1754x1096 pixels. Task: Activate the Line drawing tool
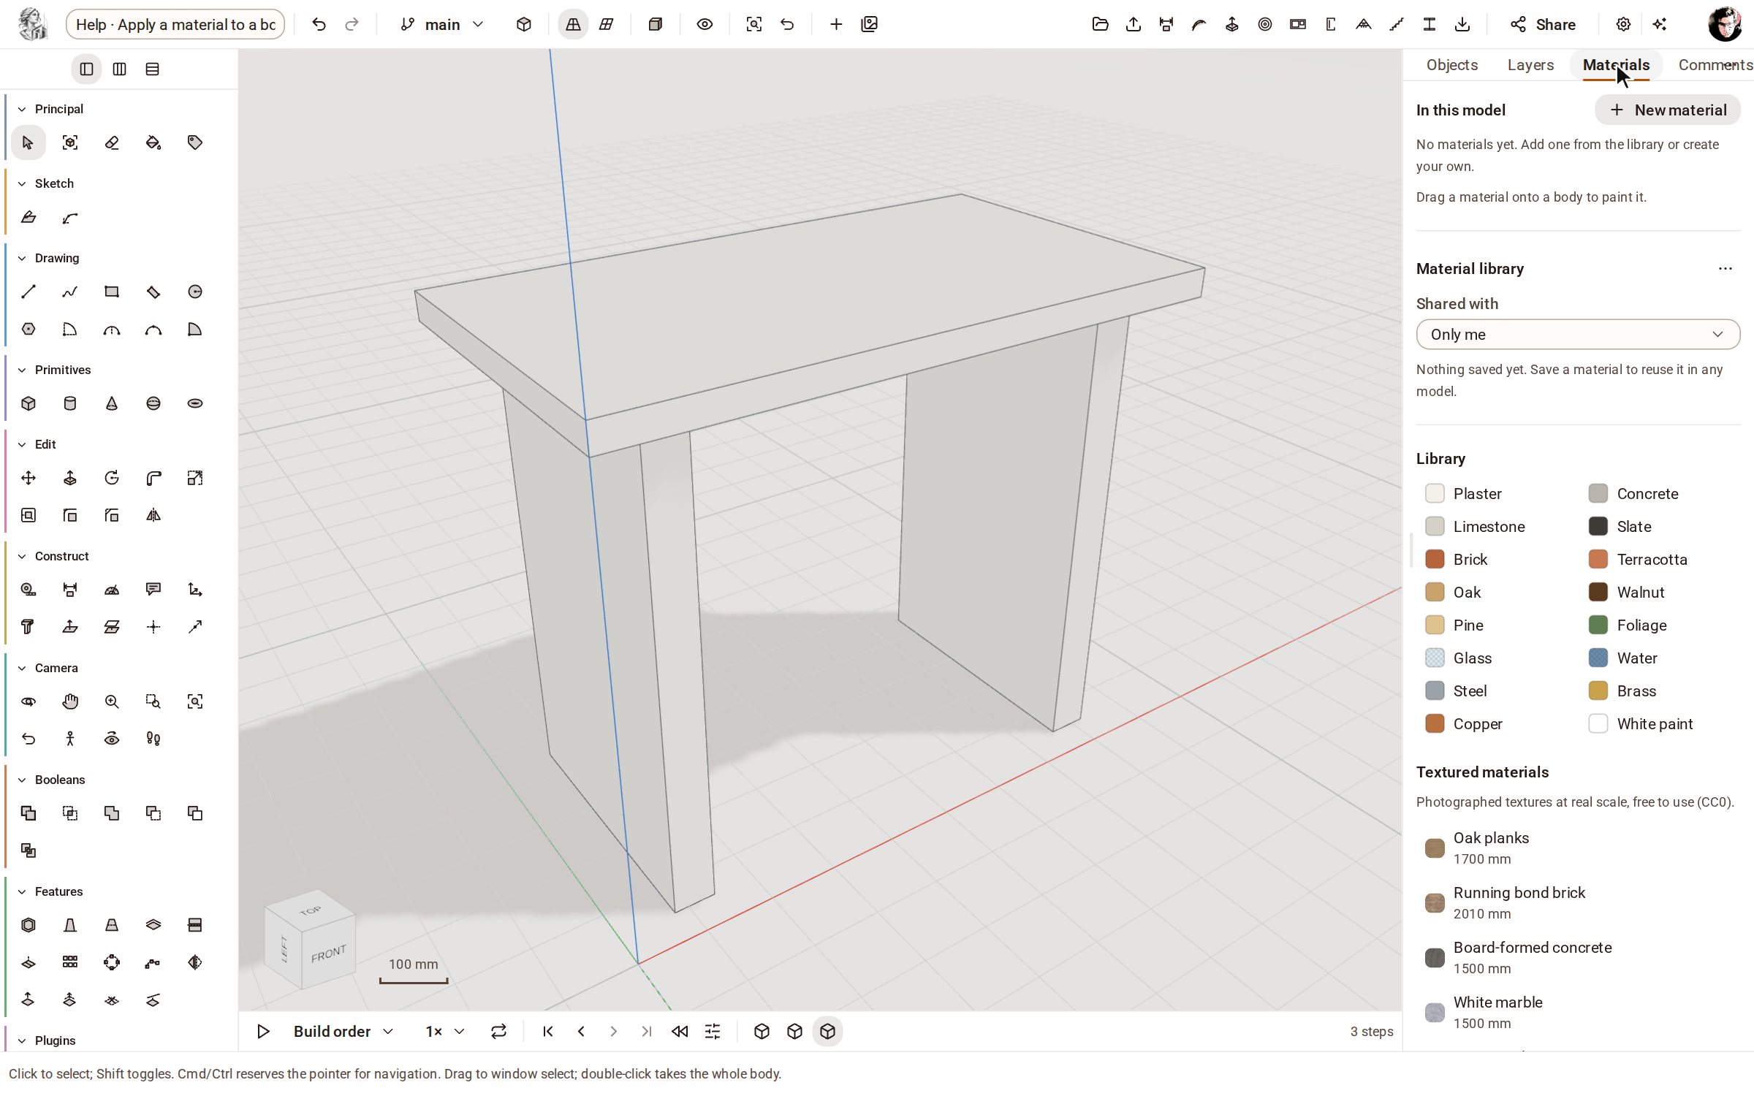29,292
